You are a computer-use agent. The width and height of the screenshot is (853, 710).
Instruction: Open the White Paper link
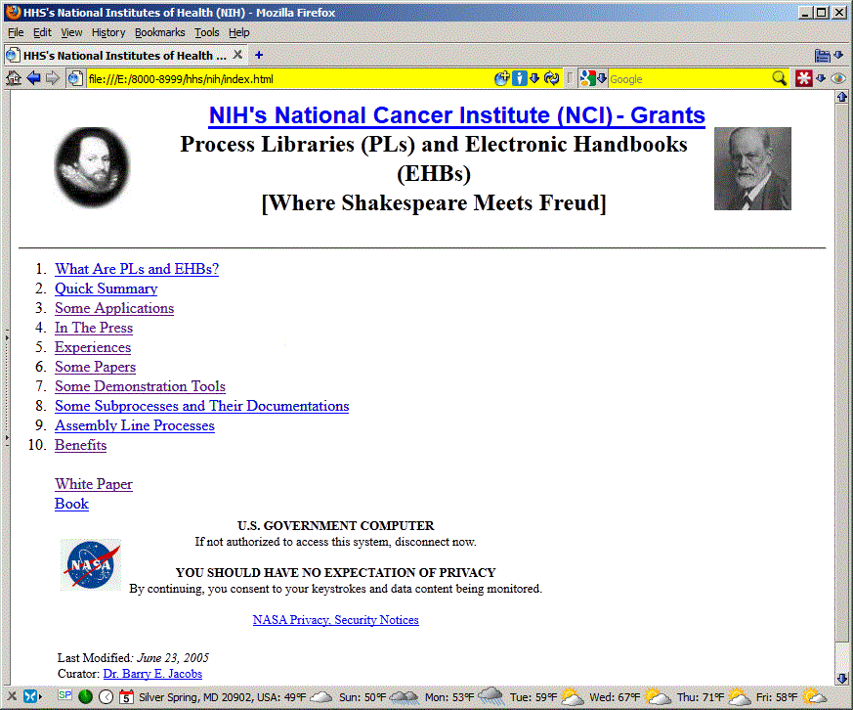[94, 485]
